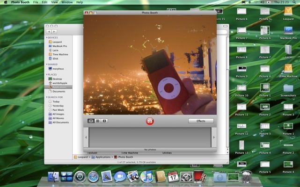Open Mail from the Dock
This screenshot has width=300, height=187.
coord(107,176)
